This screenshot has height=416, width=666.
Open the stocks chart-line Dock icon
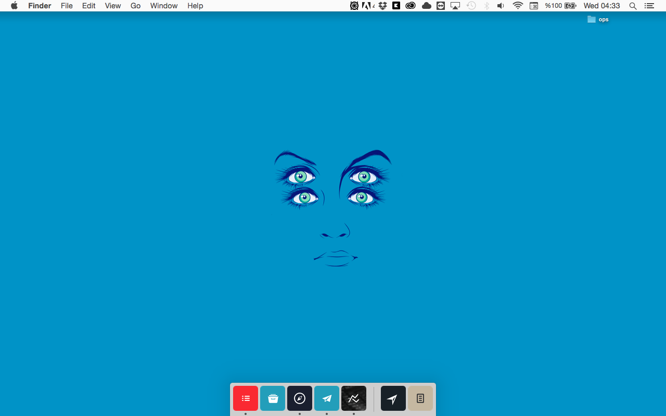coord(354,398)
